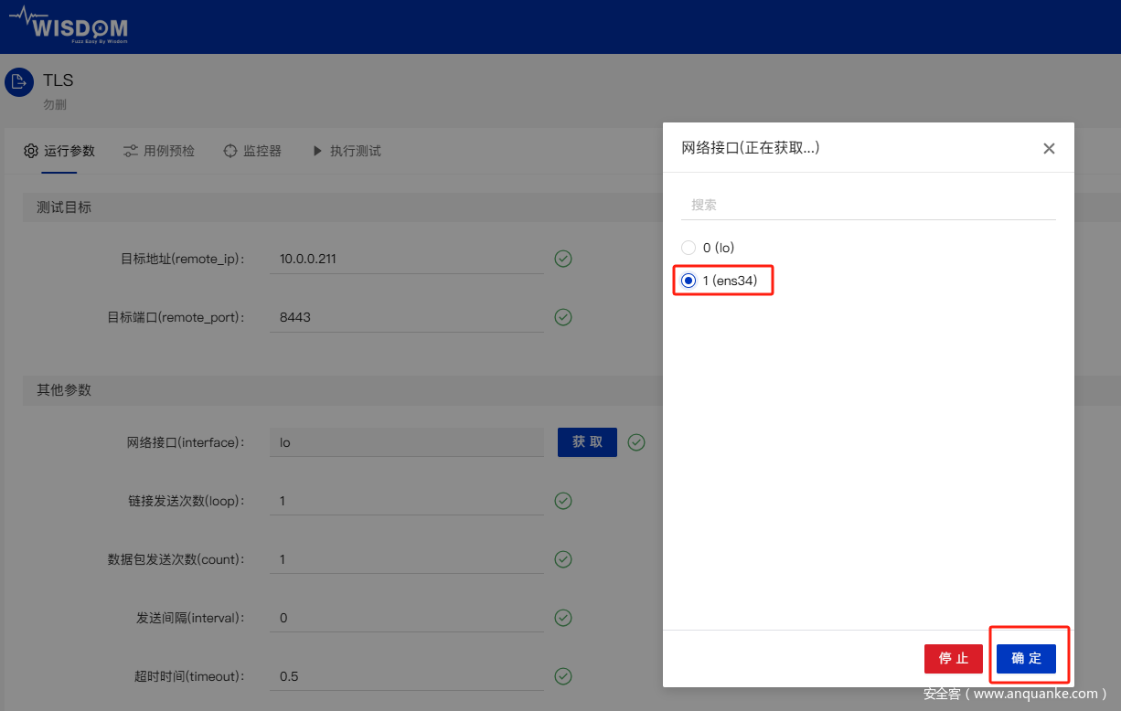
Task: Click green check icon next to remote_ip
Action: tap(563, 259)
